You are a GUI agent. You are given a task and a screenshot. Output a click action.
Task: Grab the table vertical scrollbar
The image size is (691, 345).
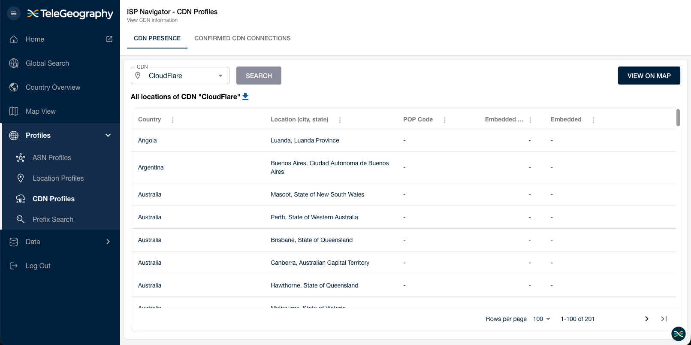678,118
